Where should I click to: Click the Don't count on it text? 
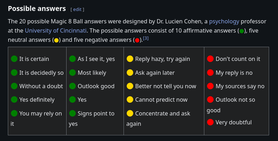click(238, 59)
